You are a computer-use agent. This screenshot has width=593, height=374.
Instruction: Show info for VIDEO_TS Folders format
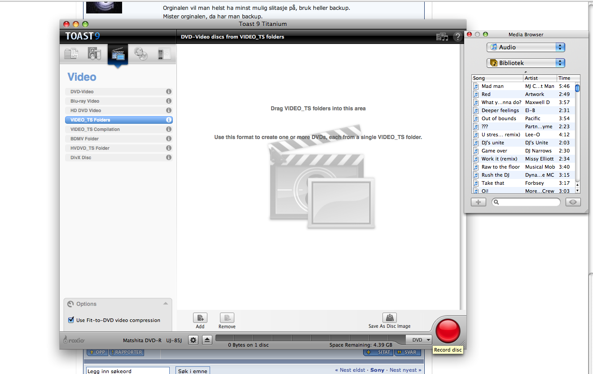tap(169, 120)
